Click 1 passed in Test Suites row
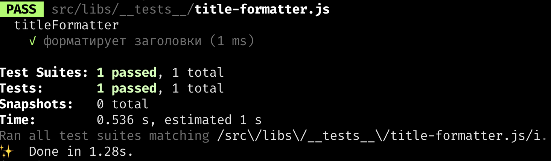The height and width of the screenshot is (161, 551). coord(126,73)
